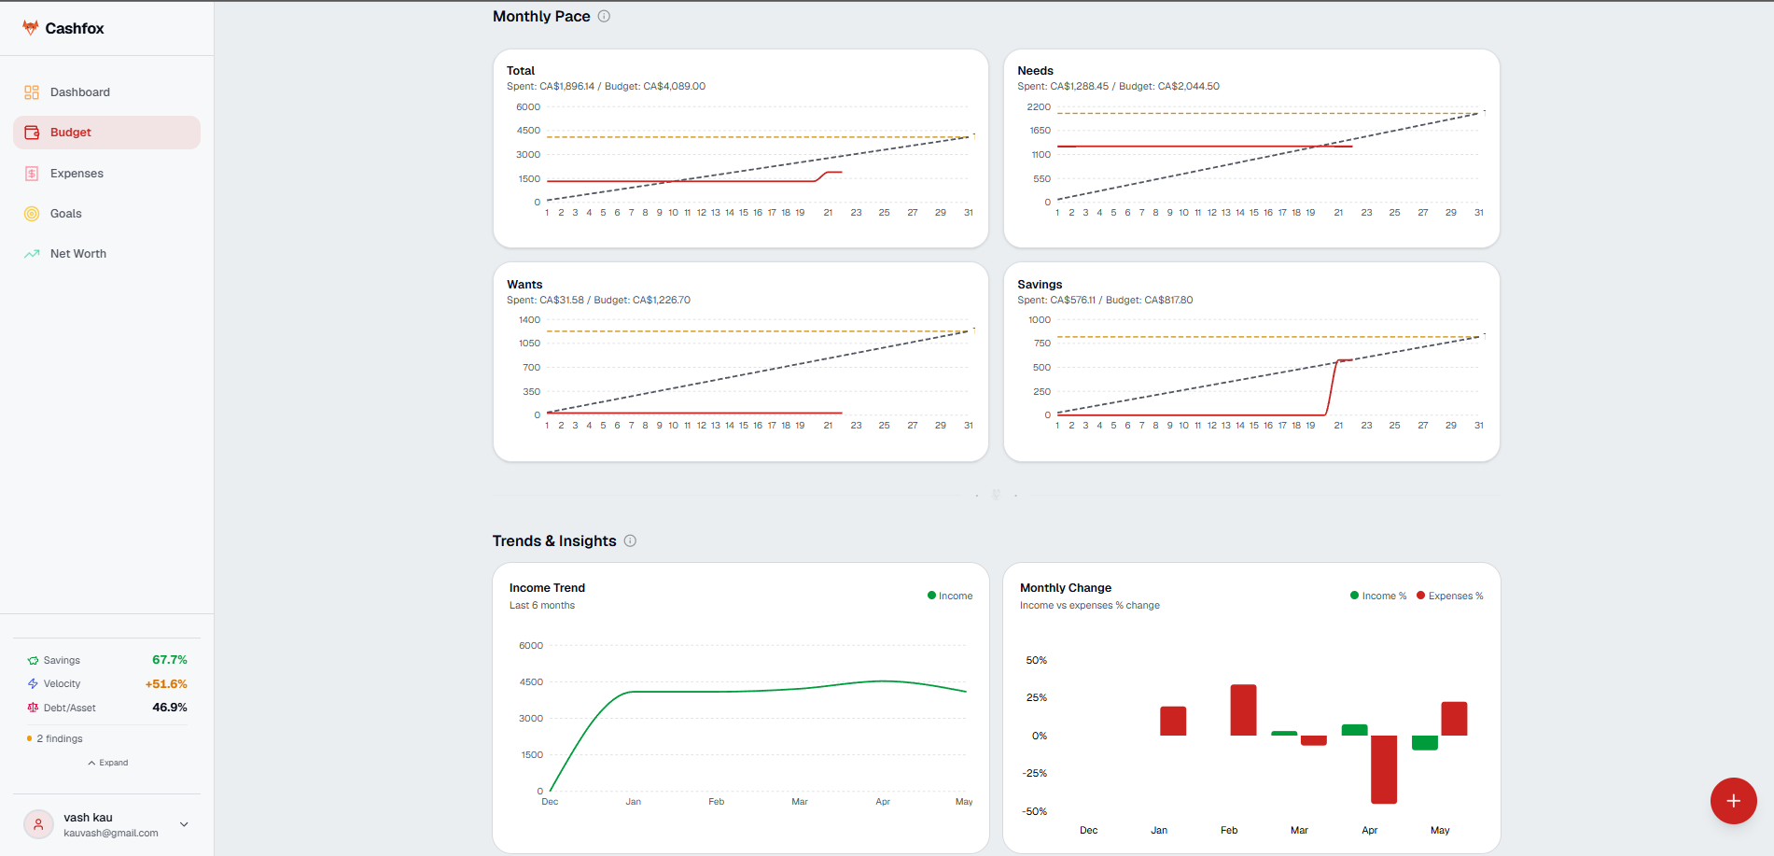1774x856 pixels.
Task: Click the Dashboard grid icon
Action: 32,92
